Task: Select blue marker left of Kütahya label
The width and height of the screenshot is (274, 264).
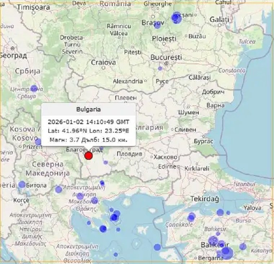Action: point(243,247)
